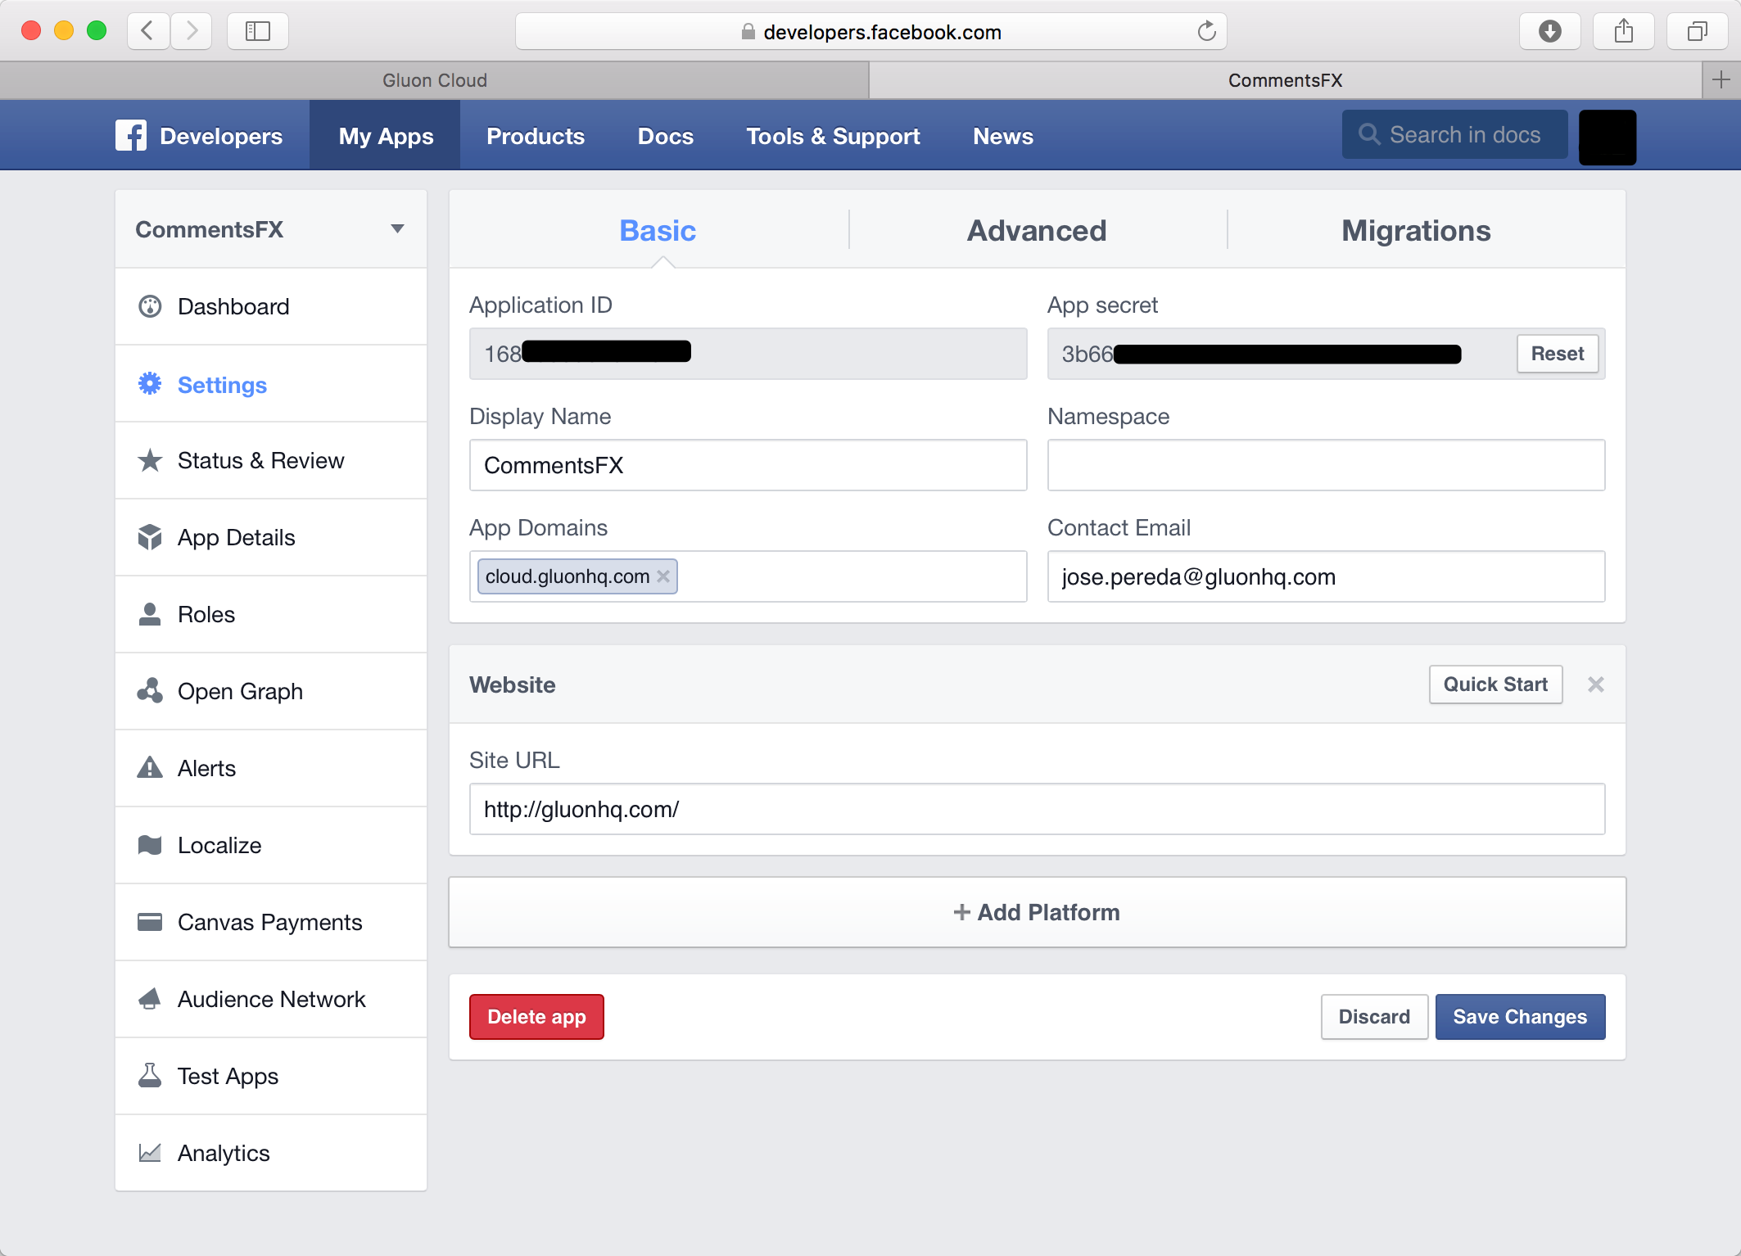Expand the CommentsFX app dropdown
Viewport: 1741px width, 1256px height.
[x=397, y=229]
